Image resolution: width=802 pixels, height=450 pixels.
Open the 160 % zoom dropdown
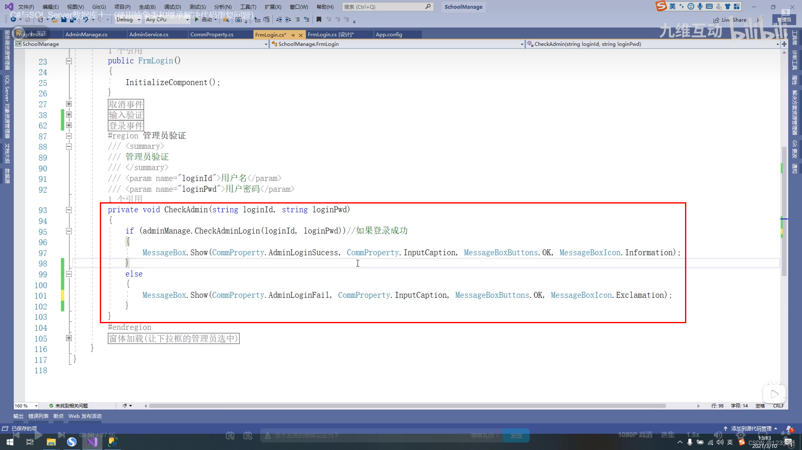click(26, 405)
